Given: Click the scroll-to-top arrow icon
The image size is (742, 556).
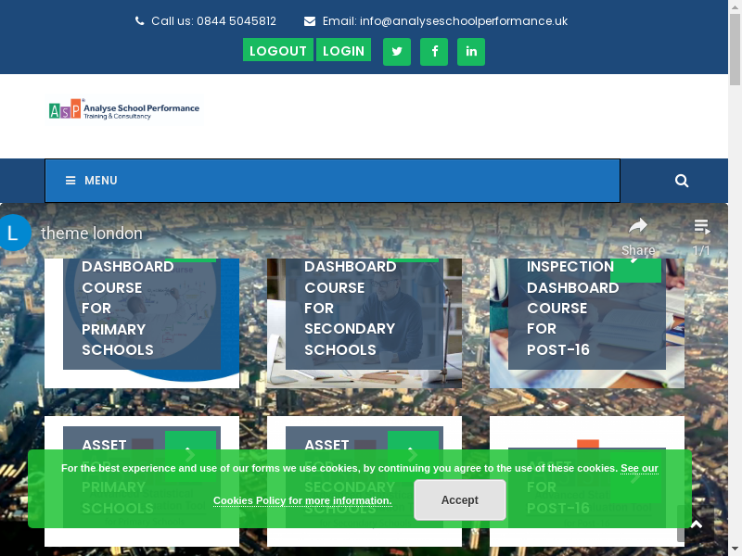Looking at the screenshot, I should [697, 524].
